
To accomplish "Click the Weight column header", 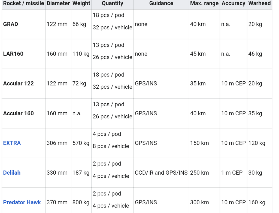I will point(81,4).
